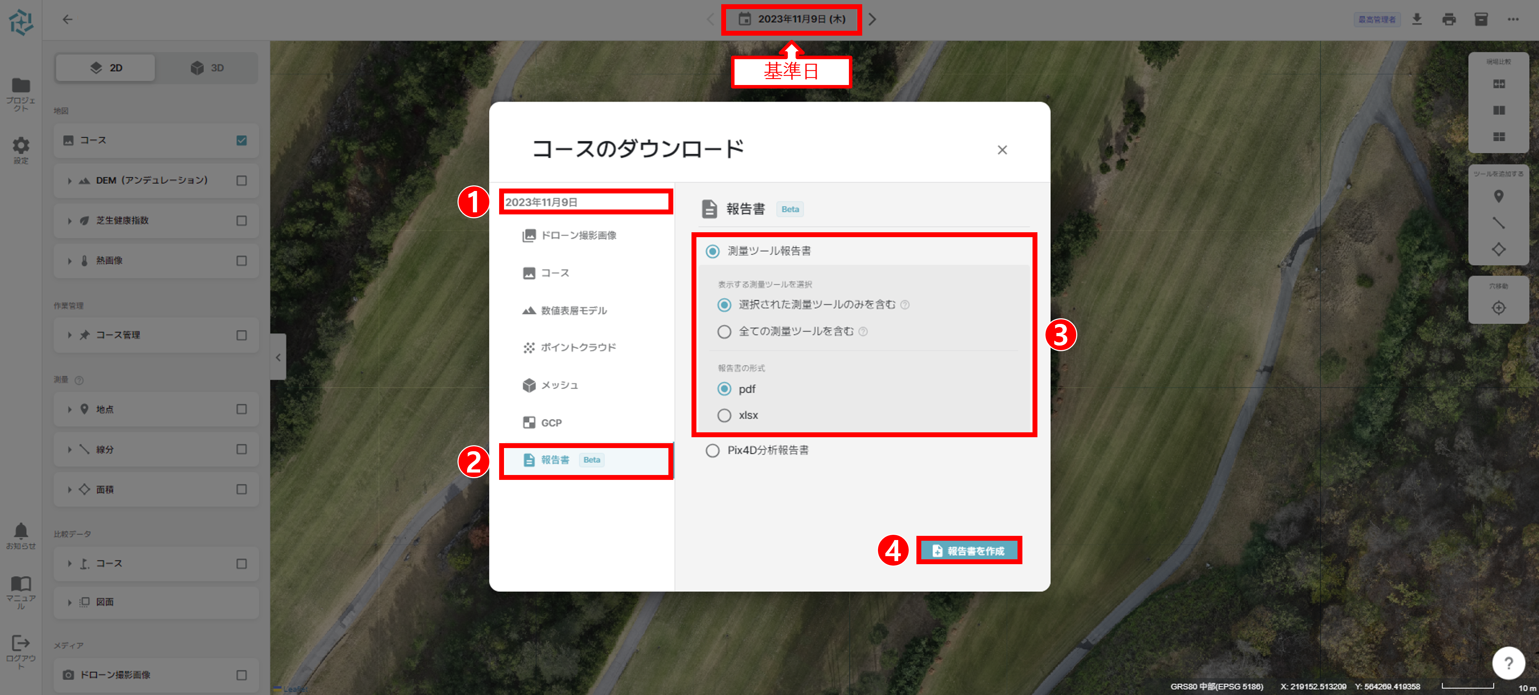Screen dimensions: 1539x695
Task: Open the settings gear in sidebar
Action: point(21,146)
